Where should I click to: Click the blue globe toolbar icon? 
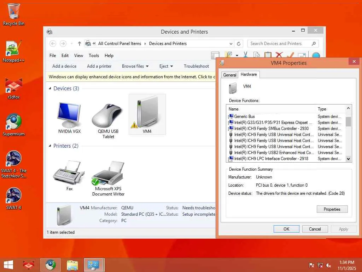click(x=316, y=55)
